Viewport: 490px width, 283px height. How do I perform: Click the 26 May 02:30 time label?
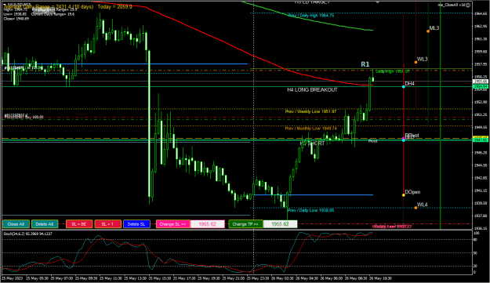tap(283, 278)
